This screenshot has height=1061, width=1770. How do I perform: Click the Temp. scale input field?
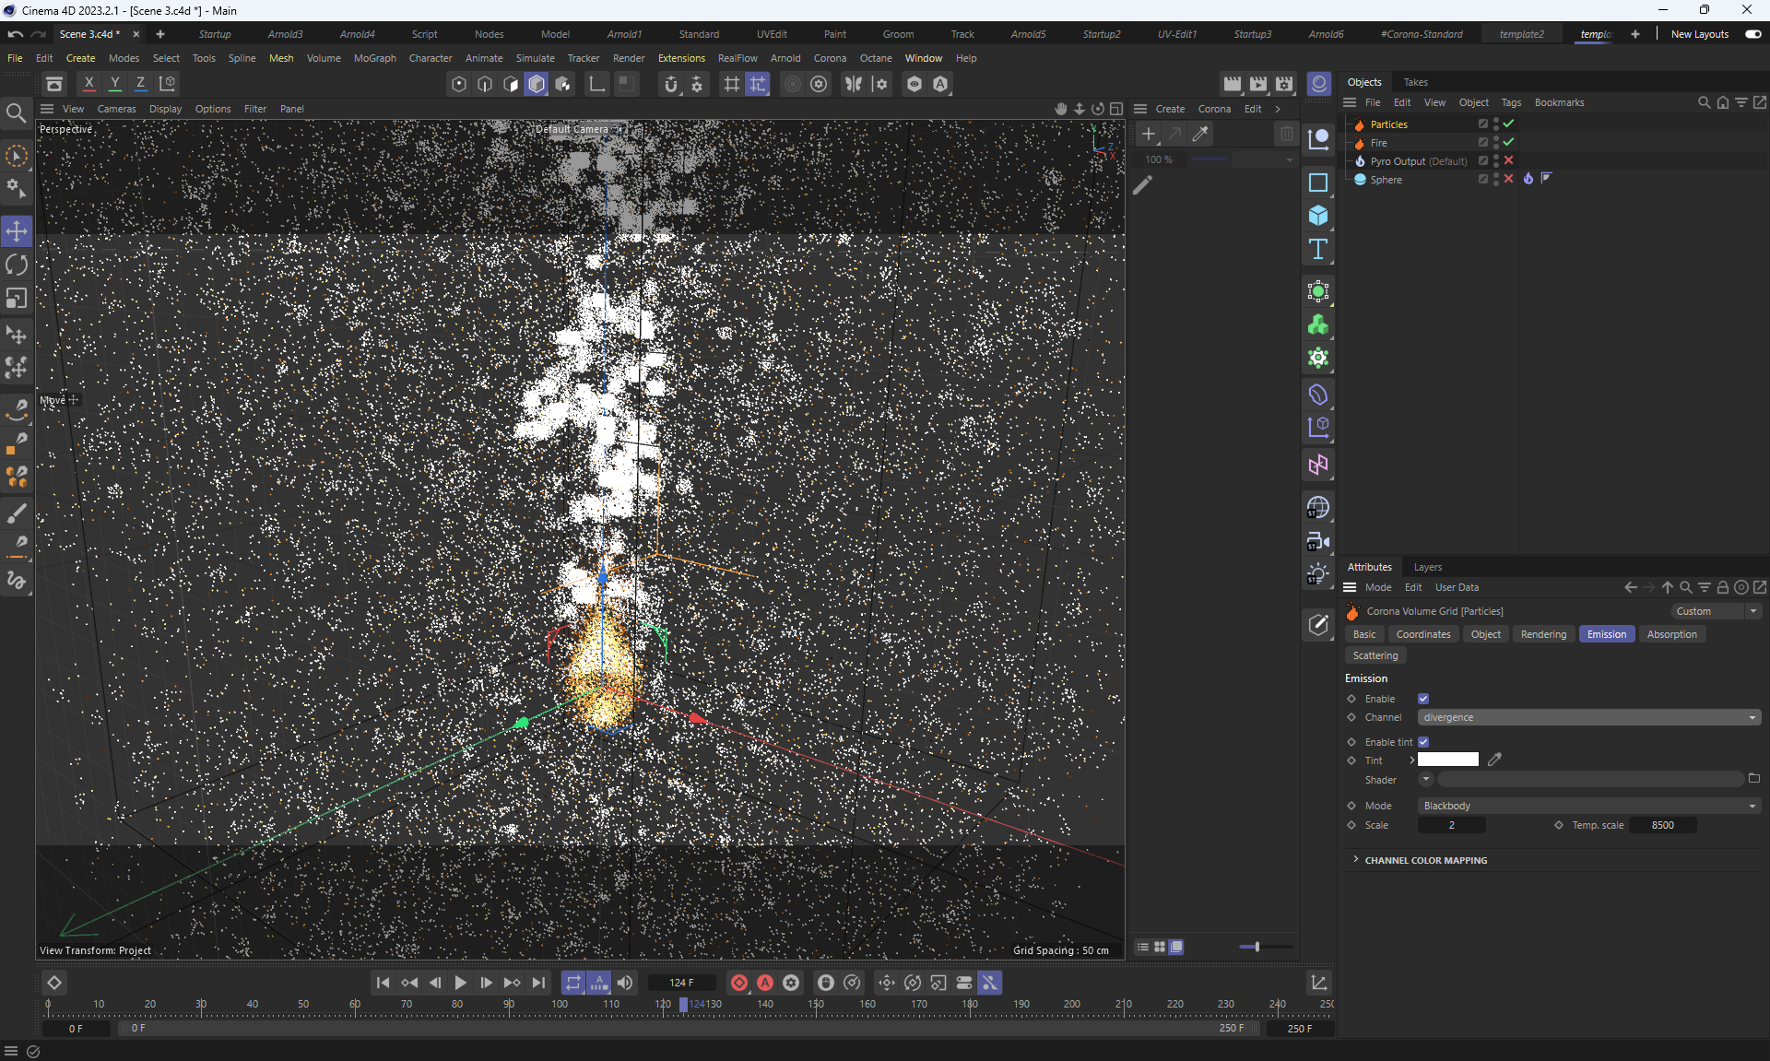click(x=1662, y=825)
